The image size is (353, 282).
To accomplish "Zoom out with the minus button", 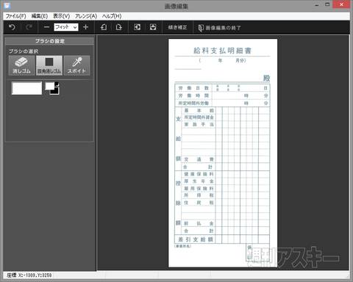I will 46,27.
